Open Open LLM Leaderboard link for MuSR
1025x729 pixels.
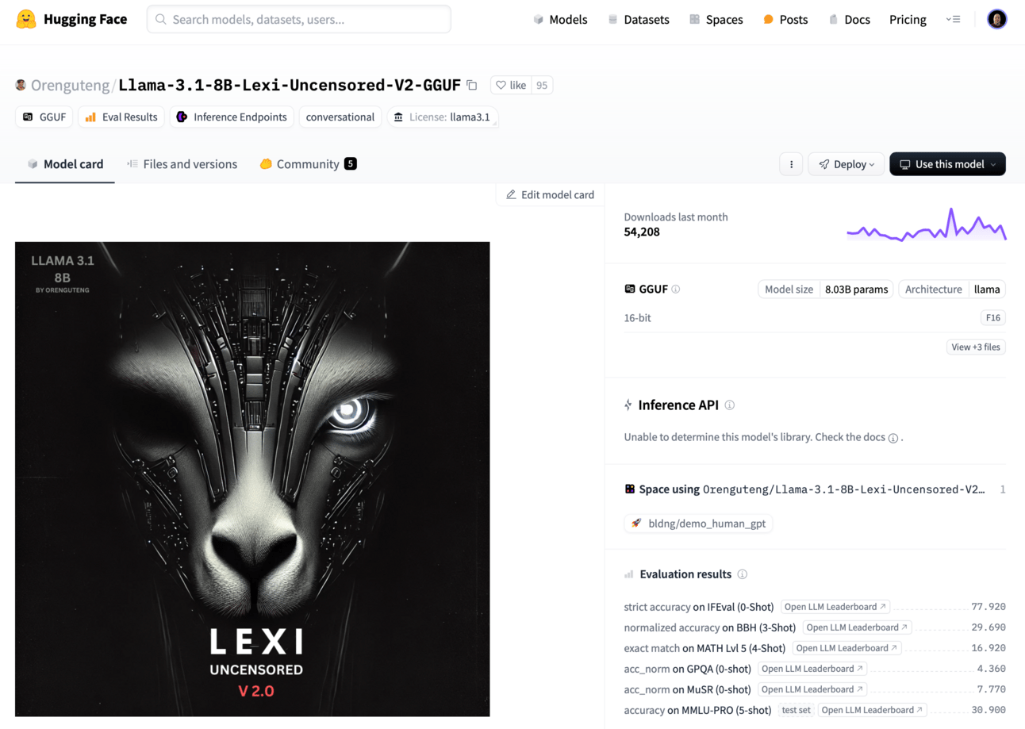[812, 689]
